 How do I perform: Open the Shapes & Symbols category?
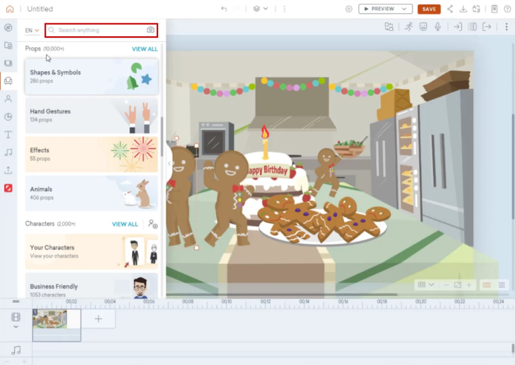pos(91,76)
